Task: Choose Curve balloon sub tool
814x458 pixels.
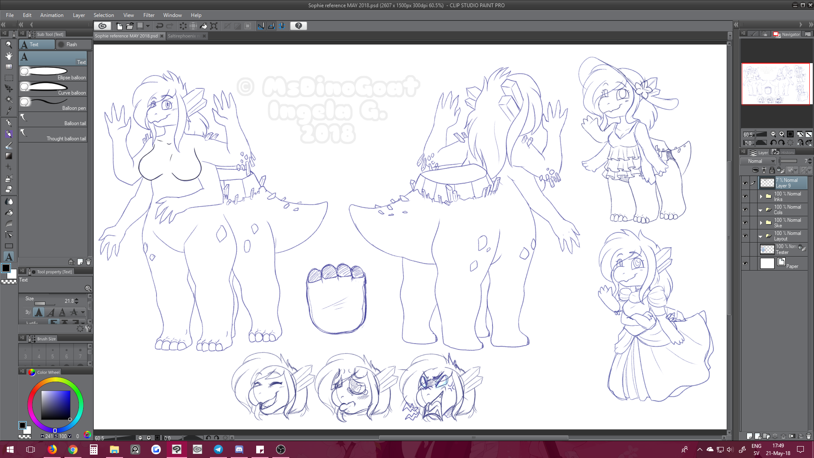Action: [53, 89]
